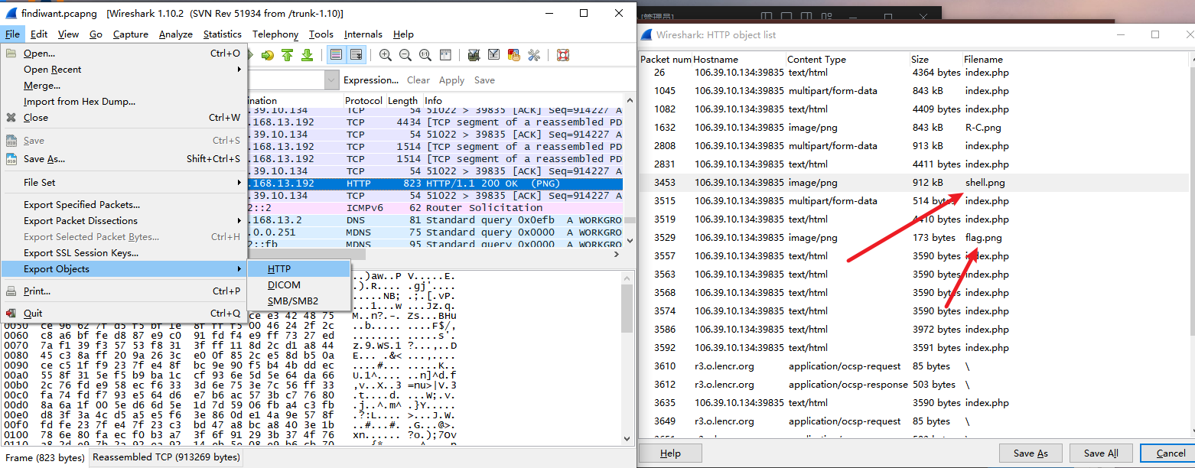
Task: Open the Analyze menu
Action: pos(176,34)
